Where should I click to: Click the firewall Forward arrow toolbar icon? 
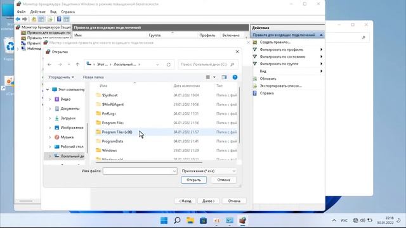tap(25, 19)
